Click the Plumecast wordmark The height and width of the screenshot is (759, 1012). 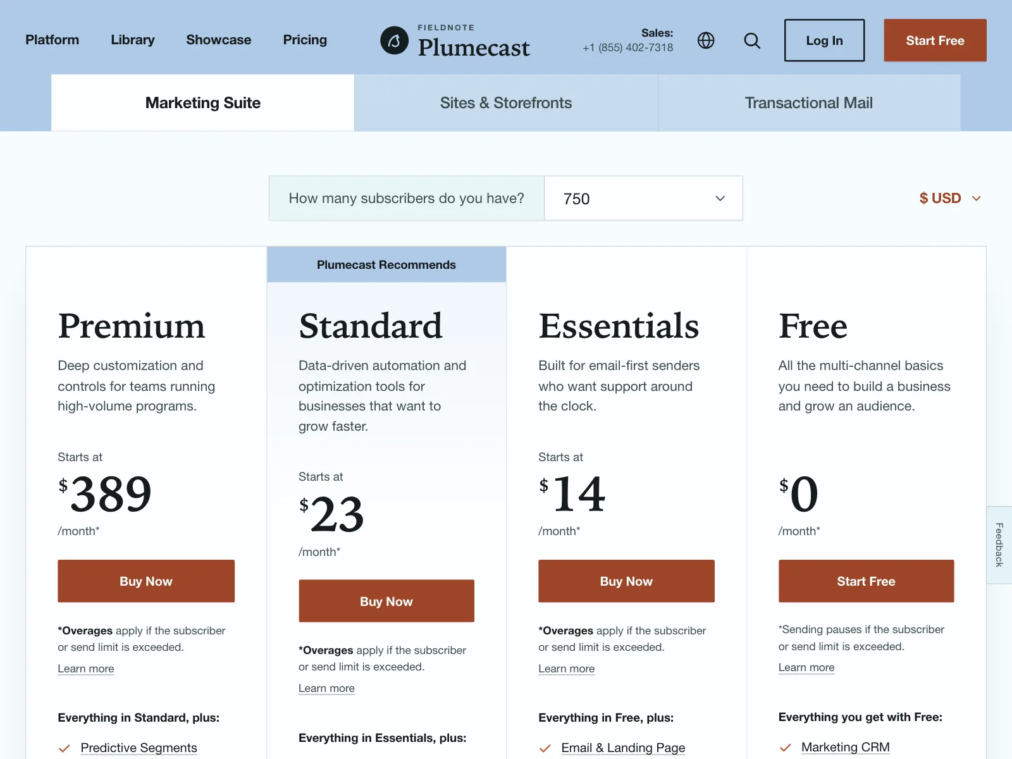point(474,47)
